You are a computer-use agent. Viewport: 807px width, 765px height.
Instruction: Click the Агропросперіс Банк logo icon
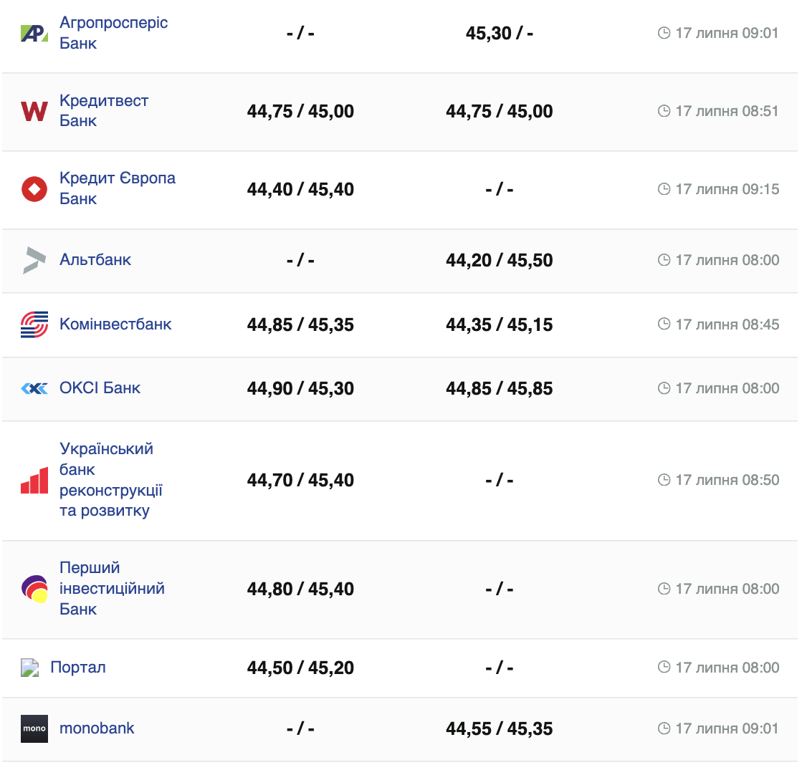click(x=34, y=33)
